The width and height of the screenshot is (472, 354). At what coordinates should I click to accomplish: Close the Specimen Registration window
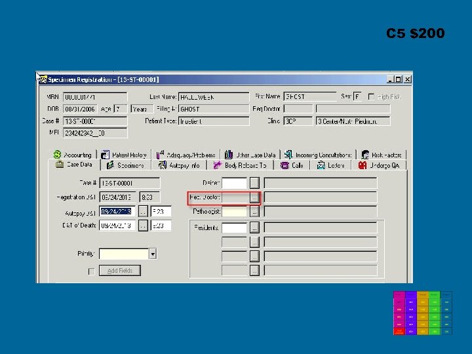tap(407, 79)
